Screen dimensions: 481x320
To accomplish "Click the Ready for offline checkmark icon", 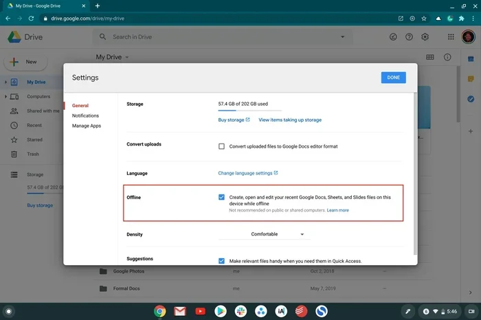I will point(393,37).
